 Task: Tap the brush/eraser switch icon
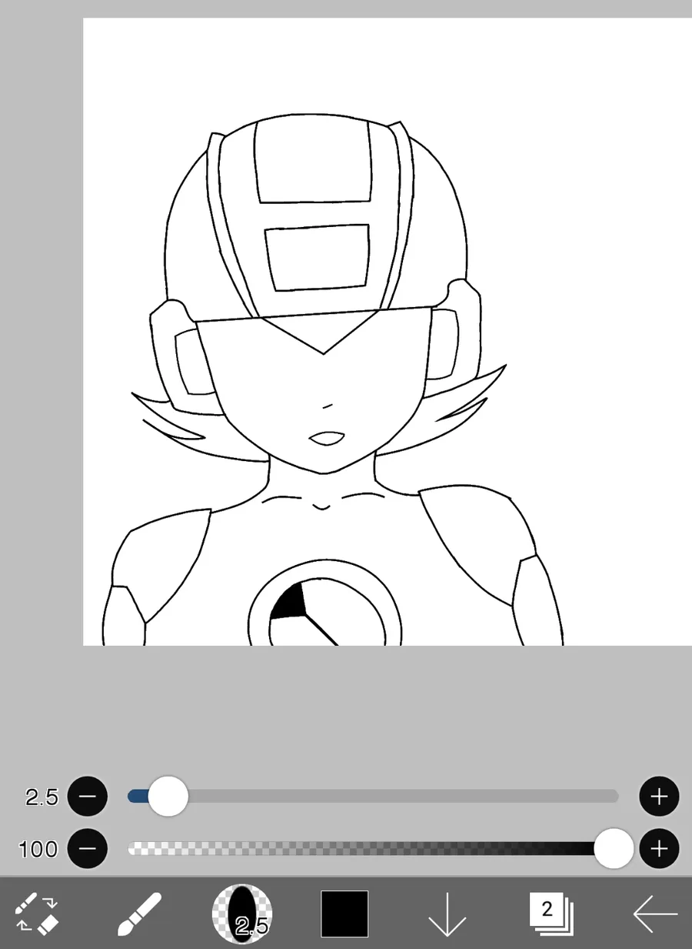click(x=37, y=914)
